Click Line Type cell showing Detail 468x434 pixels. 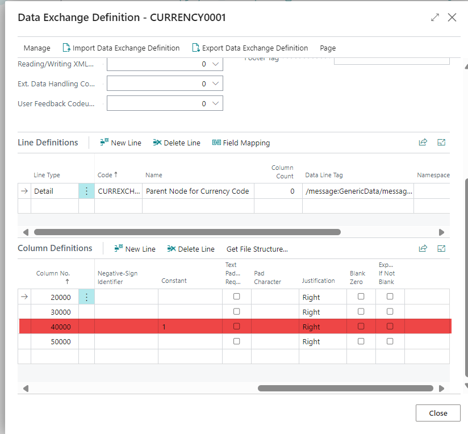pyautogui.click(x=55, y=191)
